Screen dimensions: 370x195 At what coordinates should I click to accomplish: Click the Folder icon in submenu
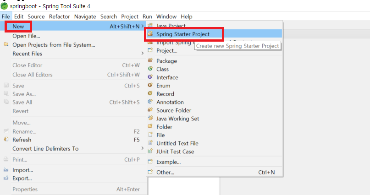point(150,126)
